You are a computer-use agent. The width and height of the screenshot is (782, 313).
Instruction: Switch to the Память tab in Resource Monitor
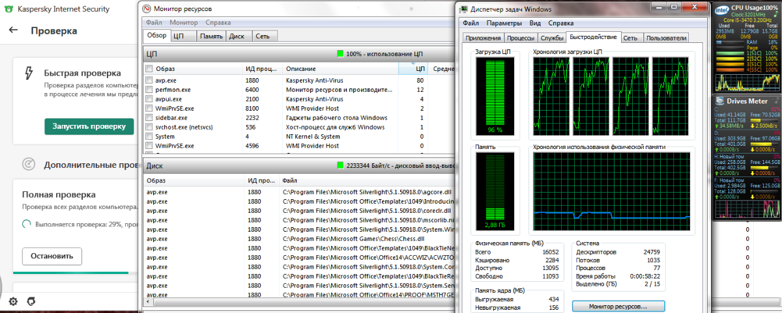click(x=211, y=36)
